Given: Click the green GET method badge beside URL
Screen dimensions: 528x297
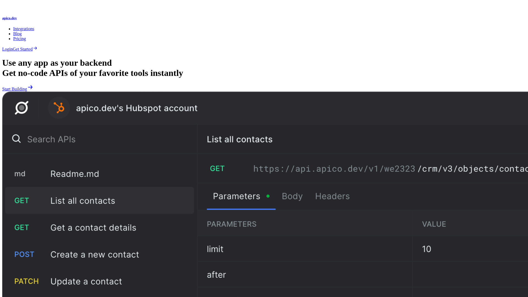Looking at the screenshot, I should coord(217,169).
